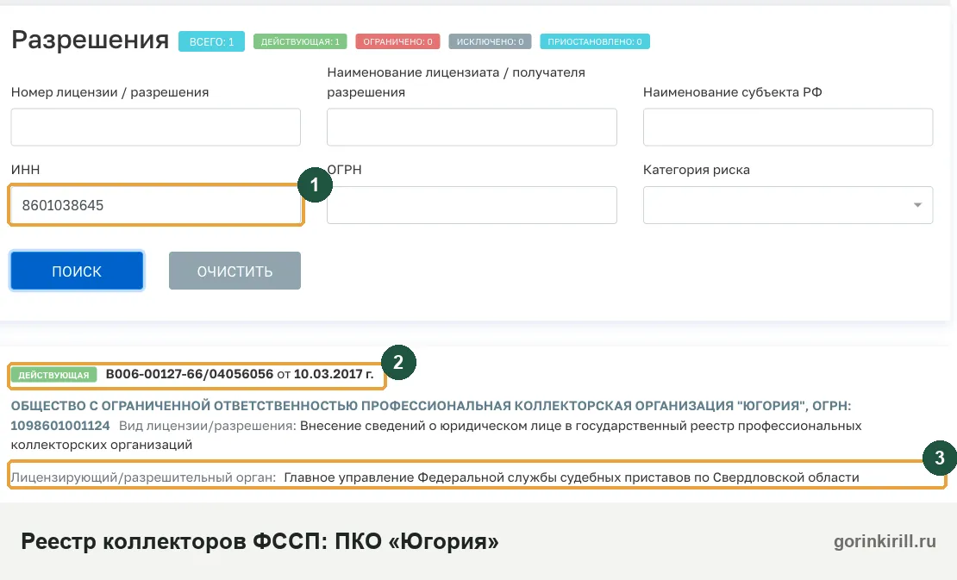Click the Лицензирующий/разрешительный орган label
Viewport: 957px width, 580px height.
[143, 477]
